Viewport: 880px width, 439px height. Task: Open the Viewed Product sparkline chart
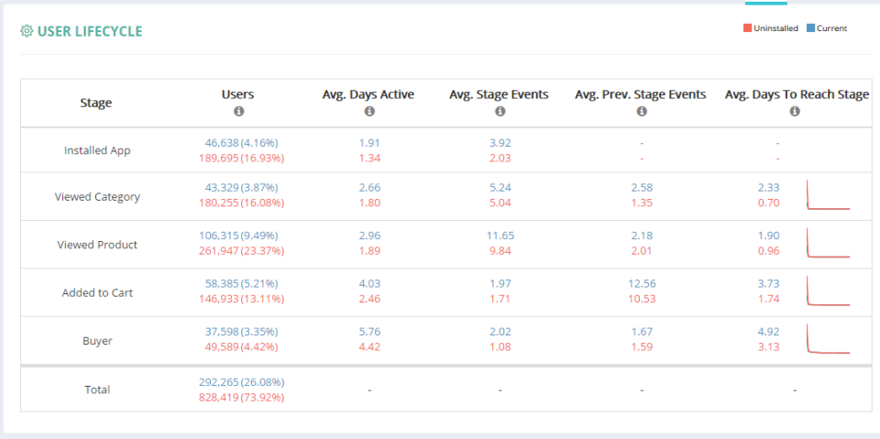tap(829, 244)
